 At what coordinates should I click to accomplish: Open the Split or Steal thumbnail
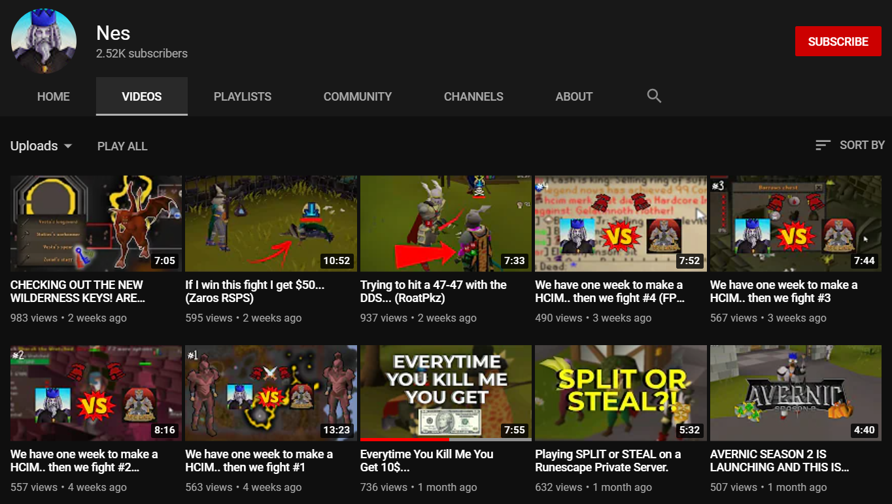coord(621,393)
